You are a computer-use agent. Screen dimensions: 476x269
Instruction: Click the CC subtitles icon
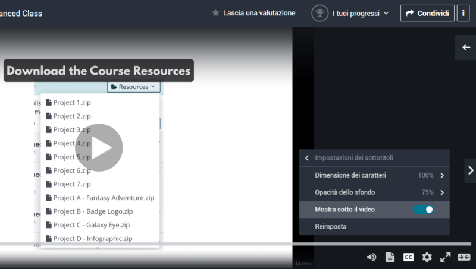[x=408, y=257]
